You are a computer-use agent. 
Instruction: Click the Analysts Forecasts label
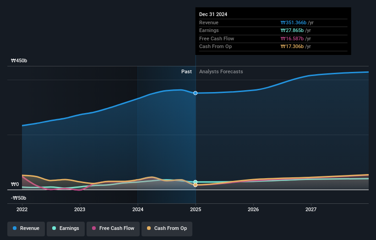[x=221, y=72]
